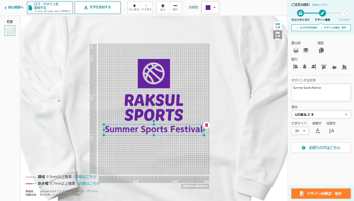Align horizontal center using the 整列 icon

304,67
